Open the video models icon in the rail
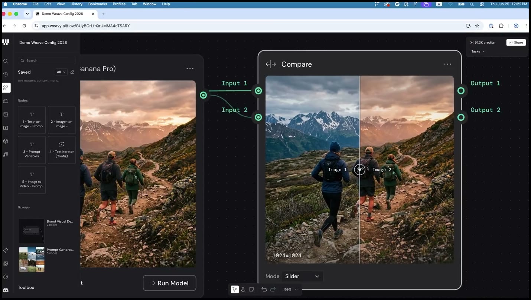The width and height of the screenshot is (531, 300). coord(6,128)
